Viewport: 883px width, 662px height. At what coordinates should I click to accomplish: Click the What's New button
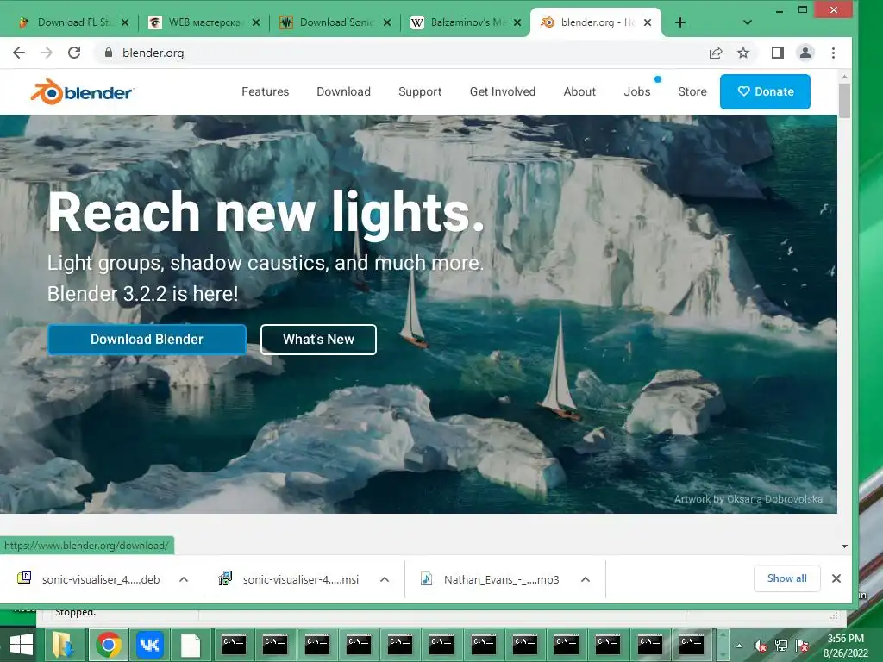(x=318, y=340)
